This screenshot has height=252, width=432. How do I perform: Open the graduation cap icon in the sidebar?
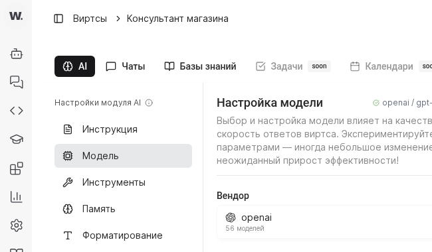[x=16, y=139]
